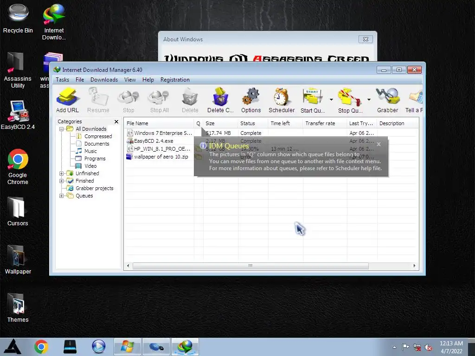Sort by File Name column header
The height and width of the screenshot is (356, 475).
click(x=159, y=123)
